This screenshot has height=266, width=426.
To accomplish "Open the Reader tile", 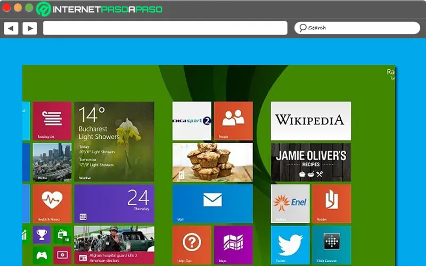I will pos(332,204).
